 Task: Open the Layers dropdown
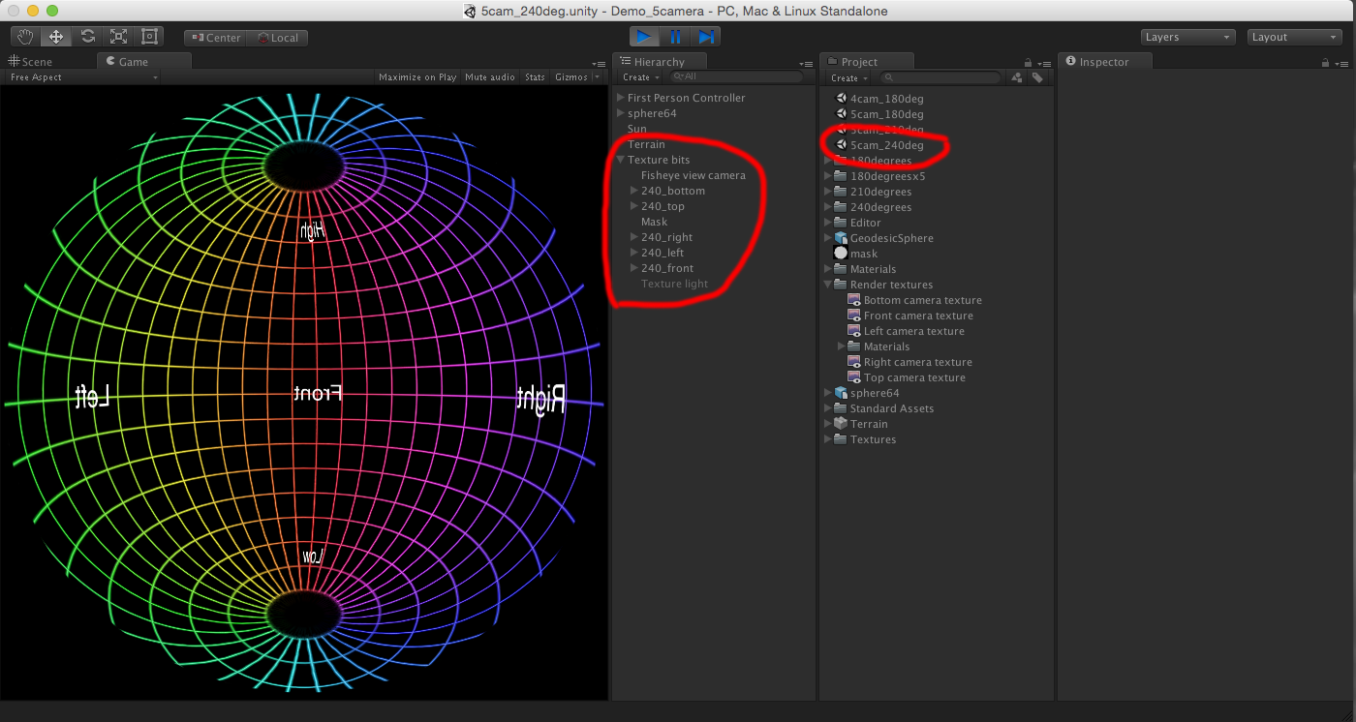[x=1186, y=37]
